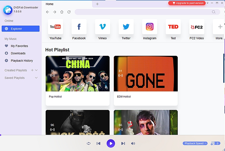Click the home navigation icon
The image size is (225, 151).
coord(62,12)
